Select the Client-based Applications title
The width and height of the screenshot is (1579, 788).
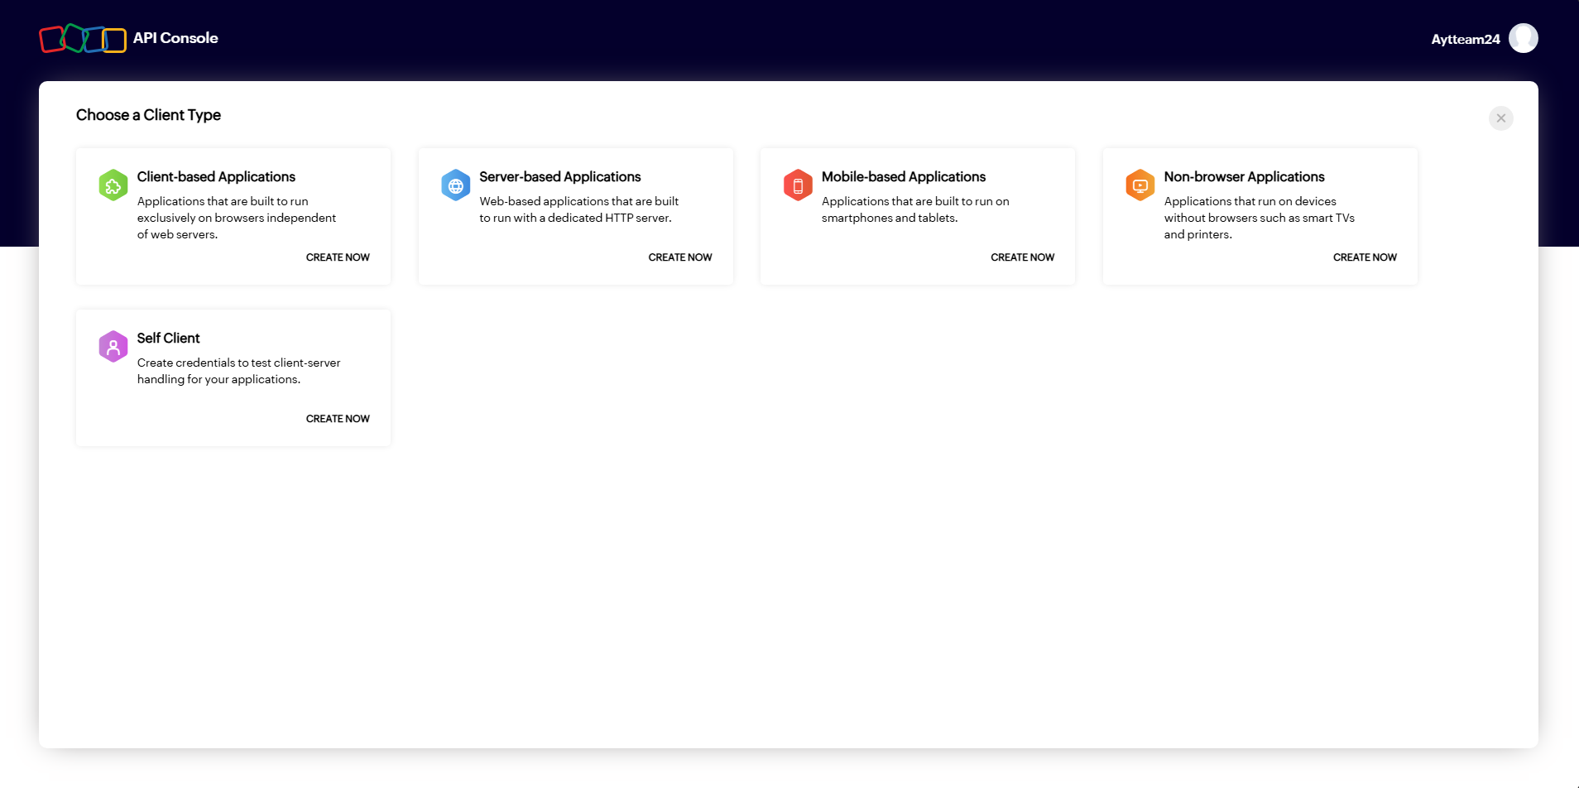coord(216,177)
